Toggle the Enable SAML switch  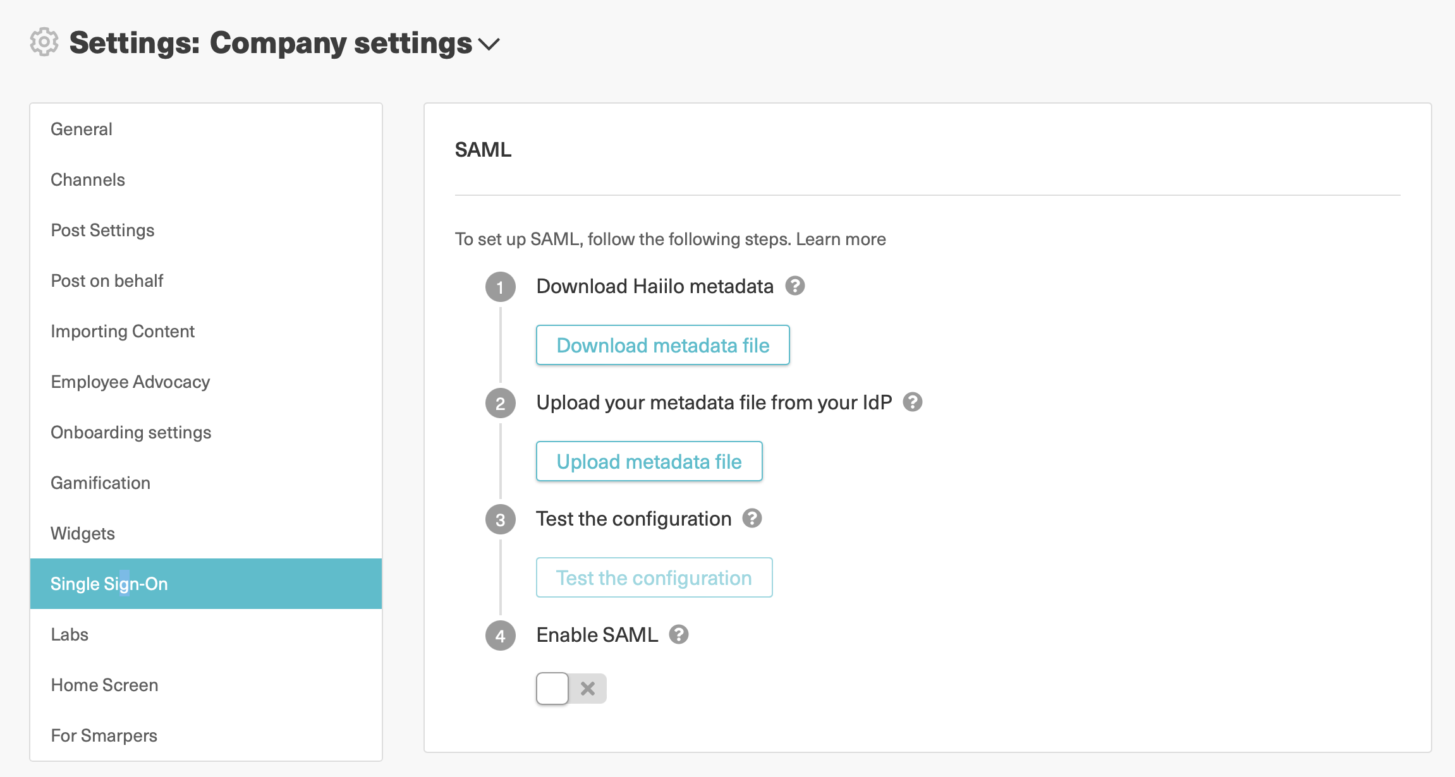571,688
